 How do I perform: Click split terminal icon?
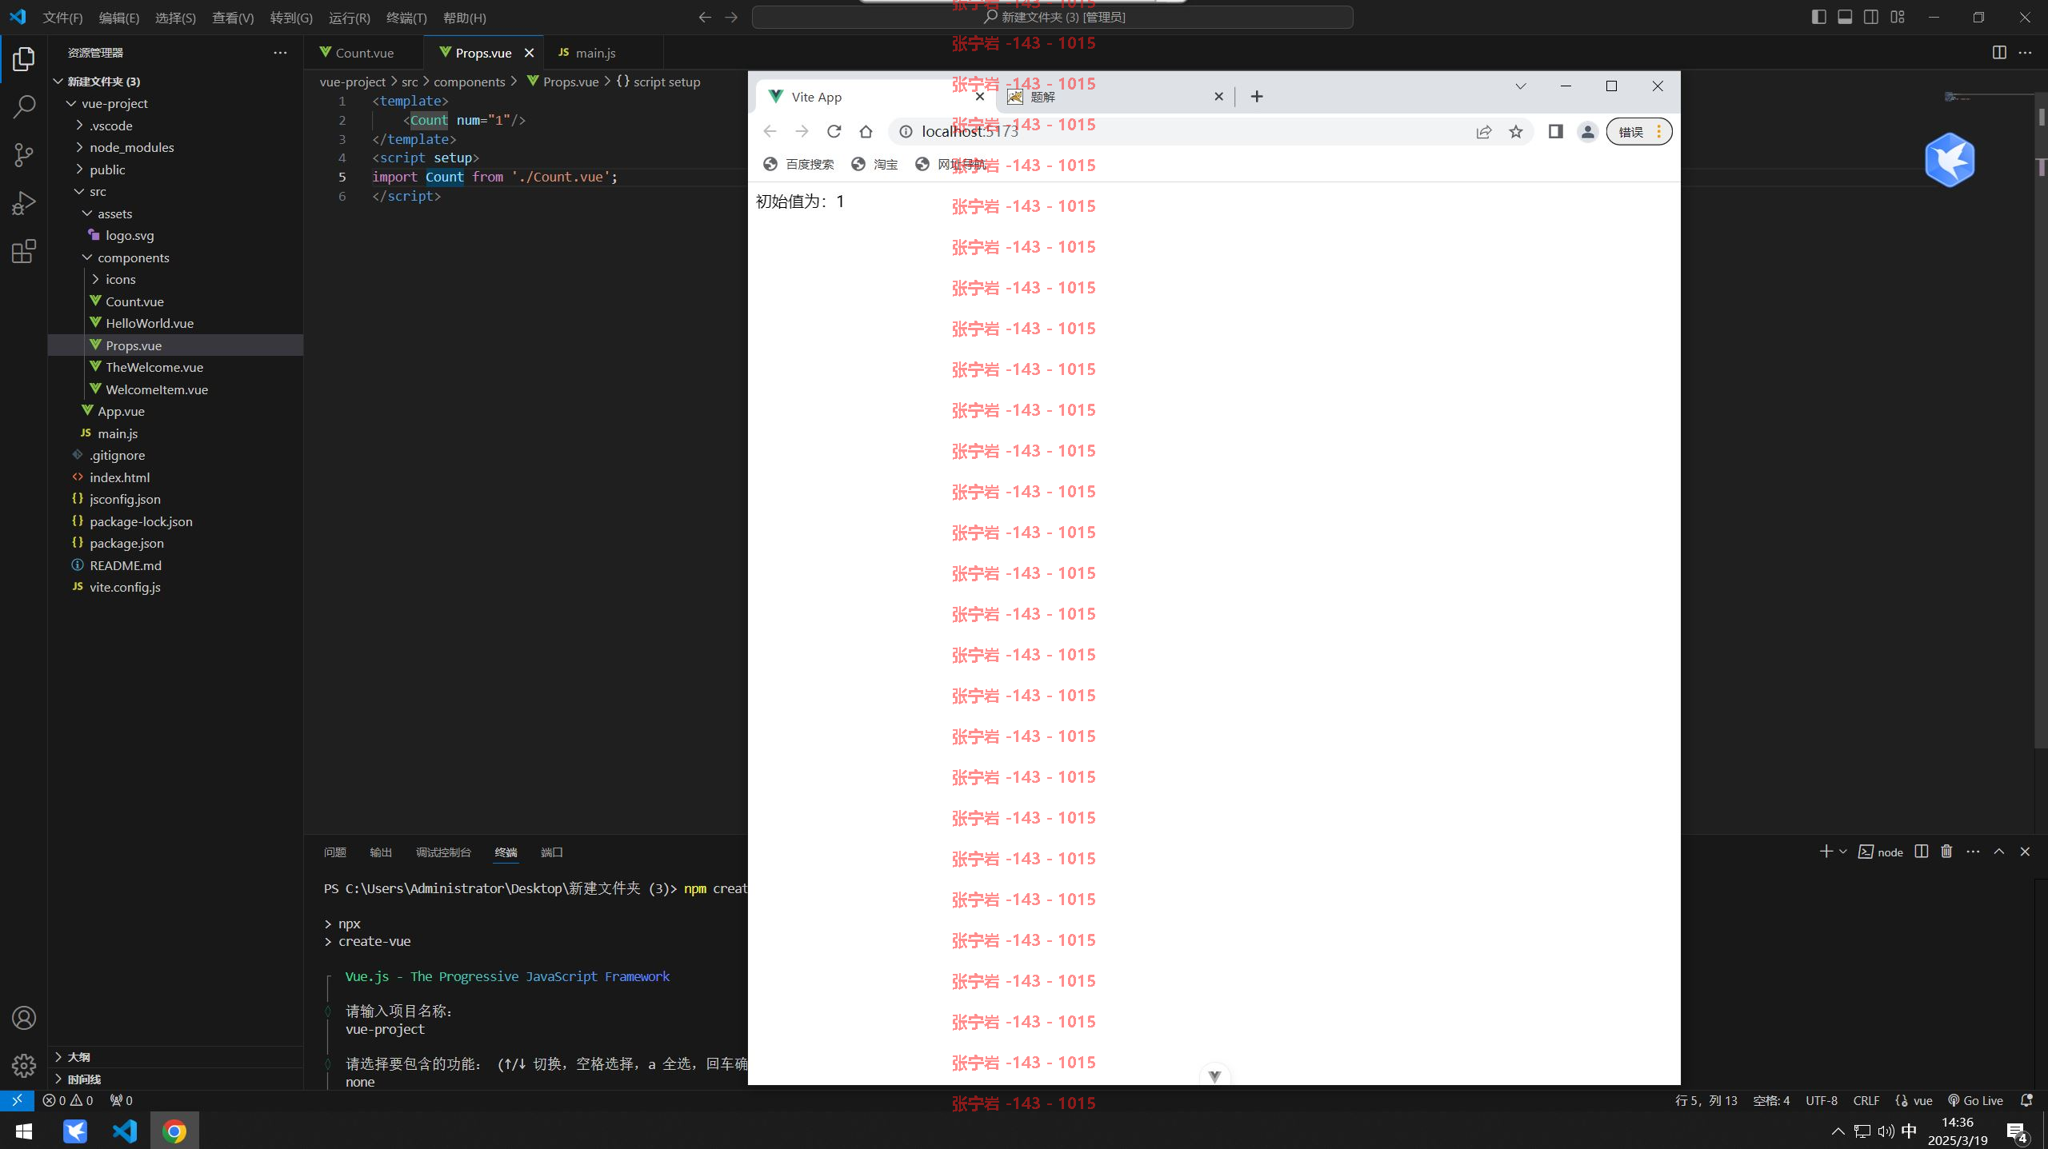[1922, 852]
